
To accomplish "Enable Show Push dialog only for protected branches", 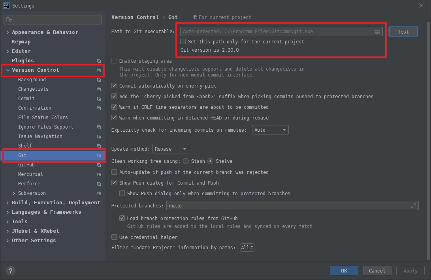I will coord(122,193).
